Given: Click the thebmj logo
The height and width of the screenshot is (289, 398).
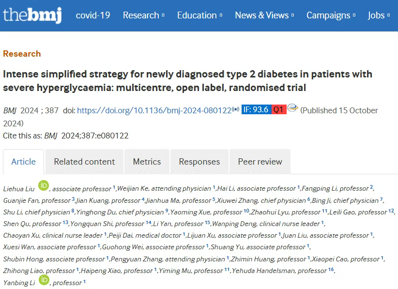Looking at the screenshot, I should click(x=32, y=15).
